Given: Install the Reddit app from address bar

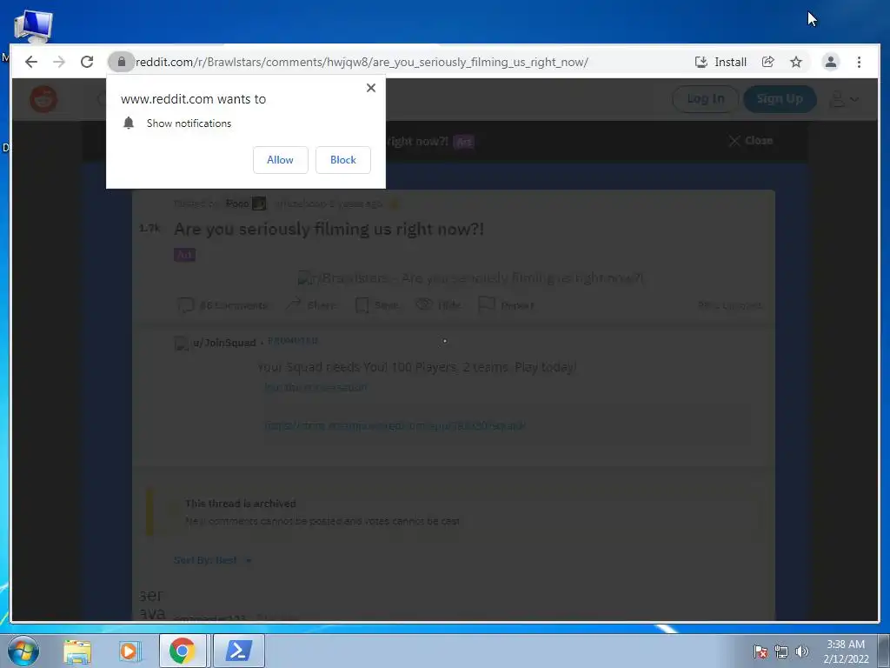Looking at the screenshot, I should point(721,62).
